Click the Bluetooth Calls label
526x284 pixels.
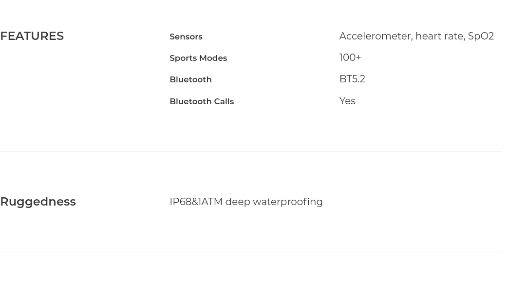point(202,101)
